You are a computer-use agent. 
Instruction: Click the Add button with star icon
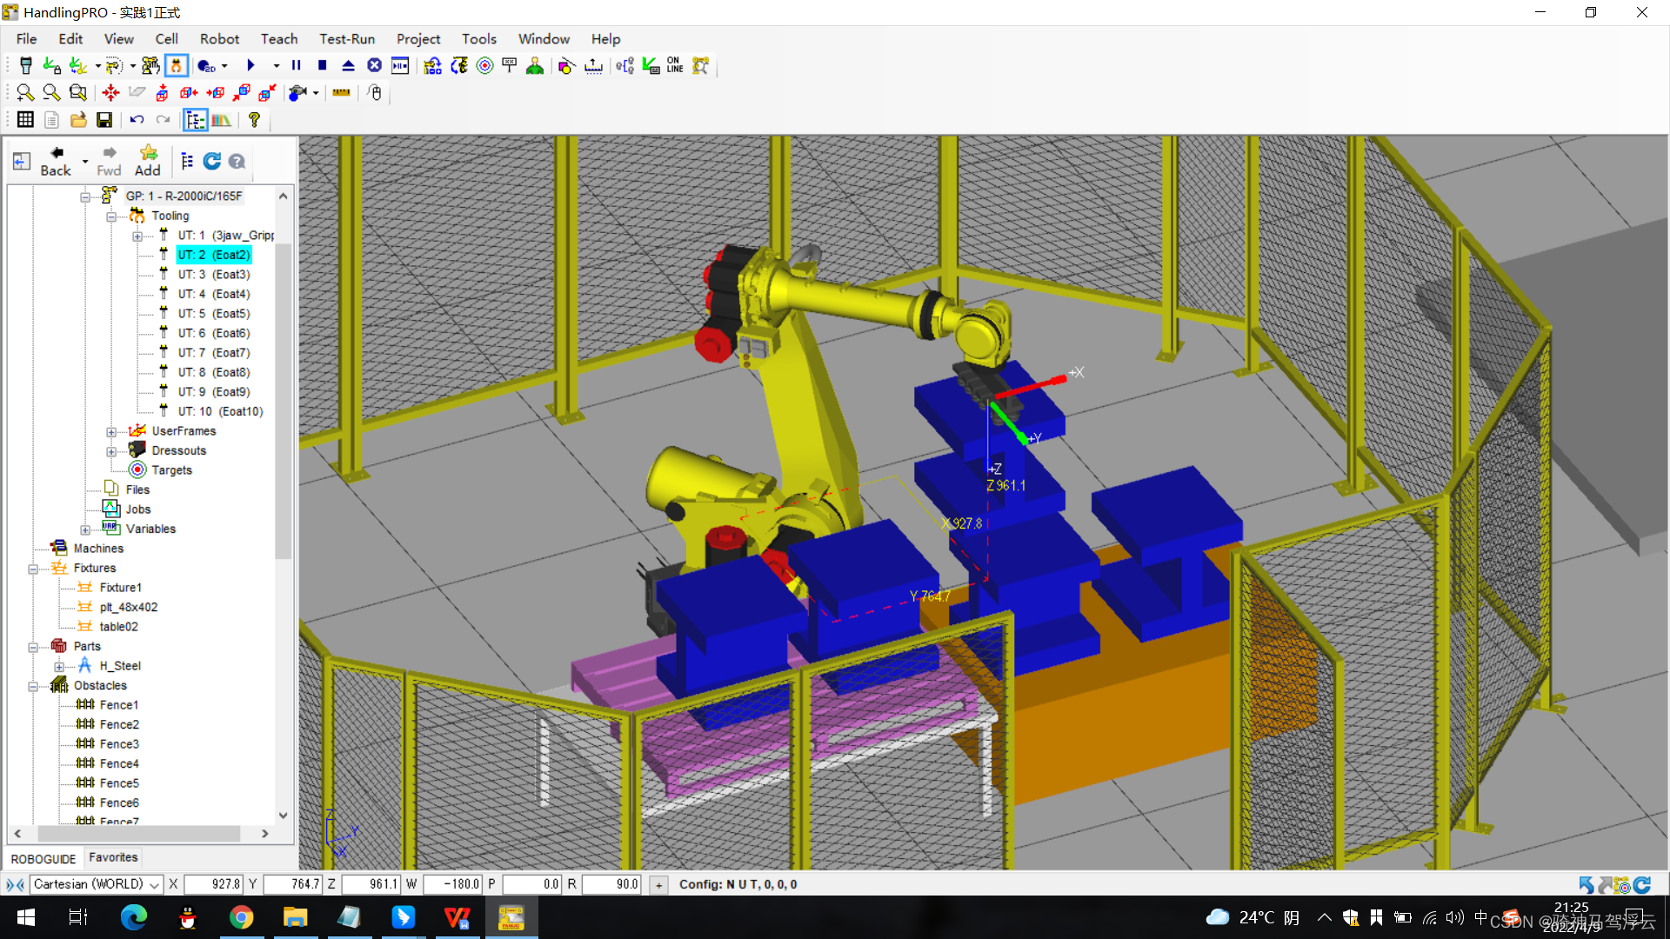pos(147,162)
